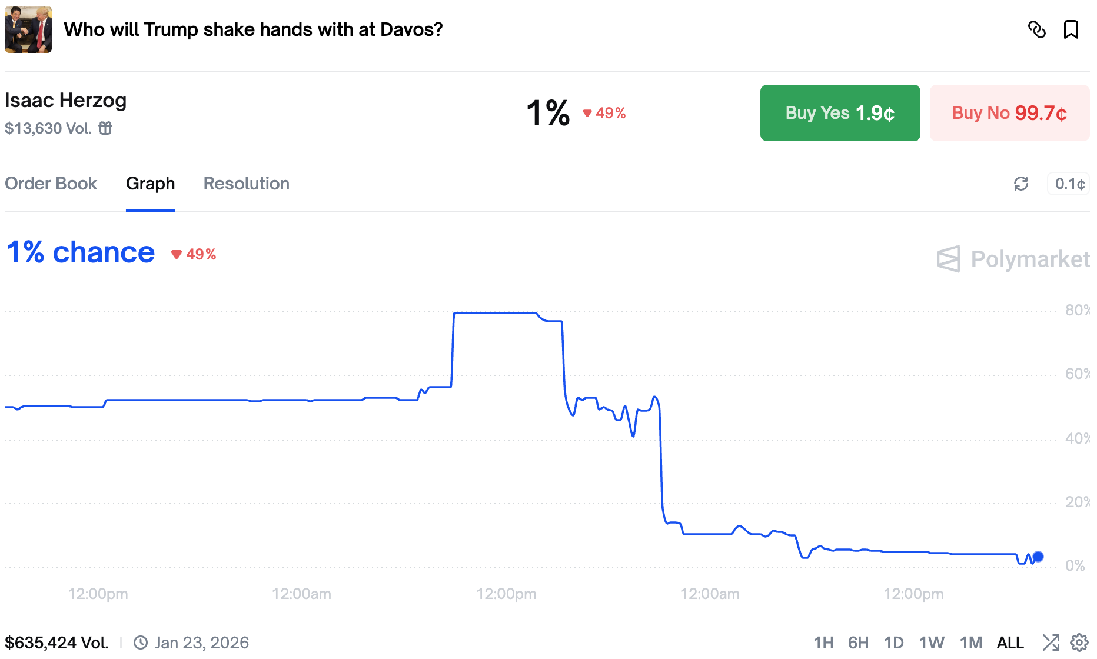The width and height of the screenshot is (1097, 659).
Task: Click the gift rewards icon beside volume
Action: [x=105, y=128]
